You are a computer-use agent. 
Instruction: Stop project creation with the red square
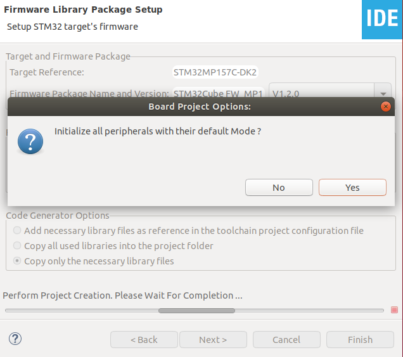click(x=394, y=309)
